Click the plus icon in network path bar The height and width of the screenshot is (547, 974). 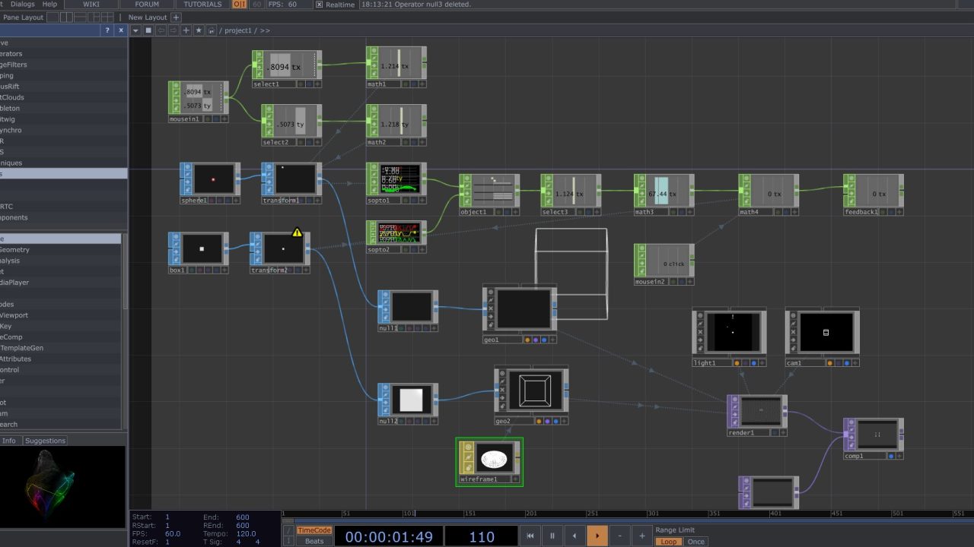point(186,30)
